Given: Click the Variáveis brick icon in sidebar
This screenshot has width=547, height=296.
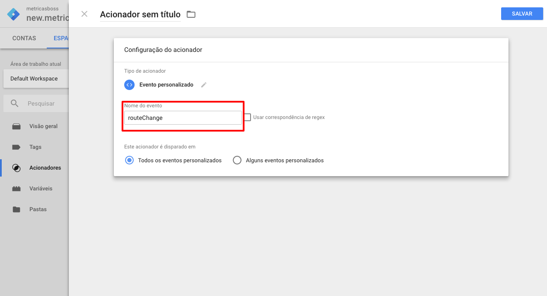Looking at the screenshot, I should (16, 189).
